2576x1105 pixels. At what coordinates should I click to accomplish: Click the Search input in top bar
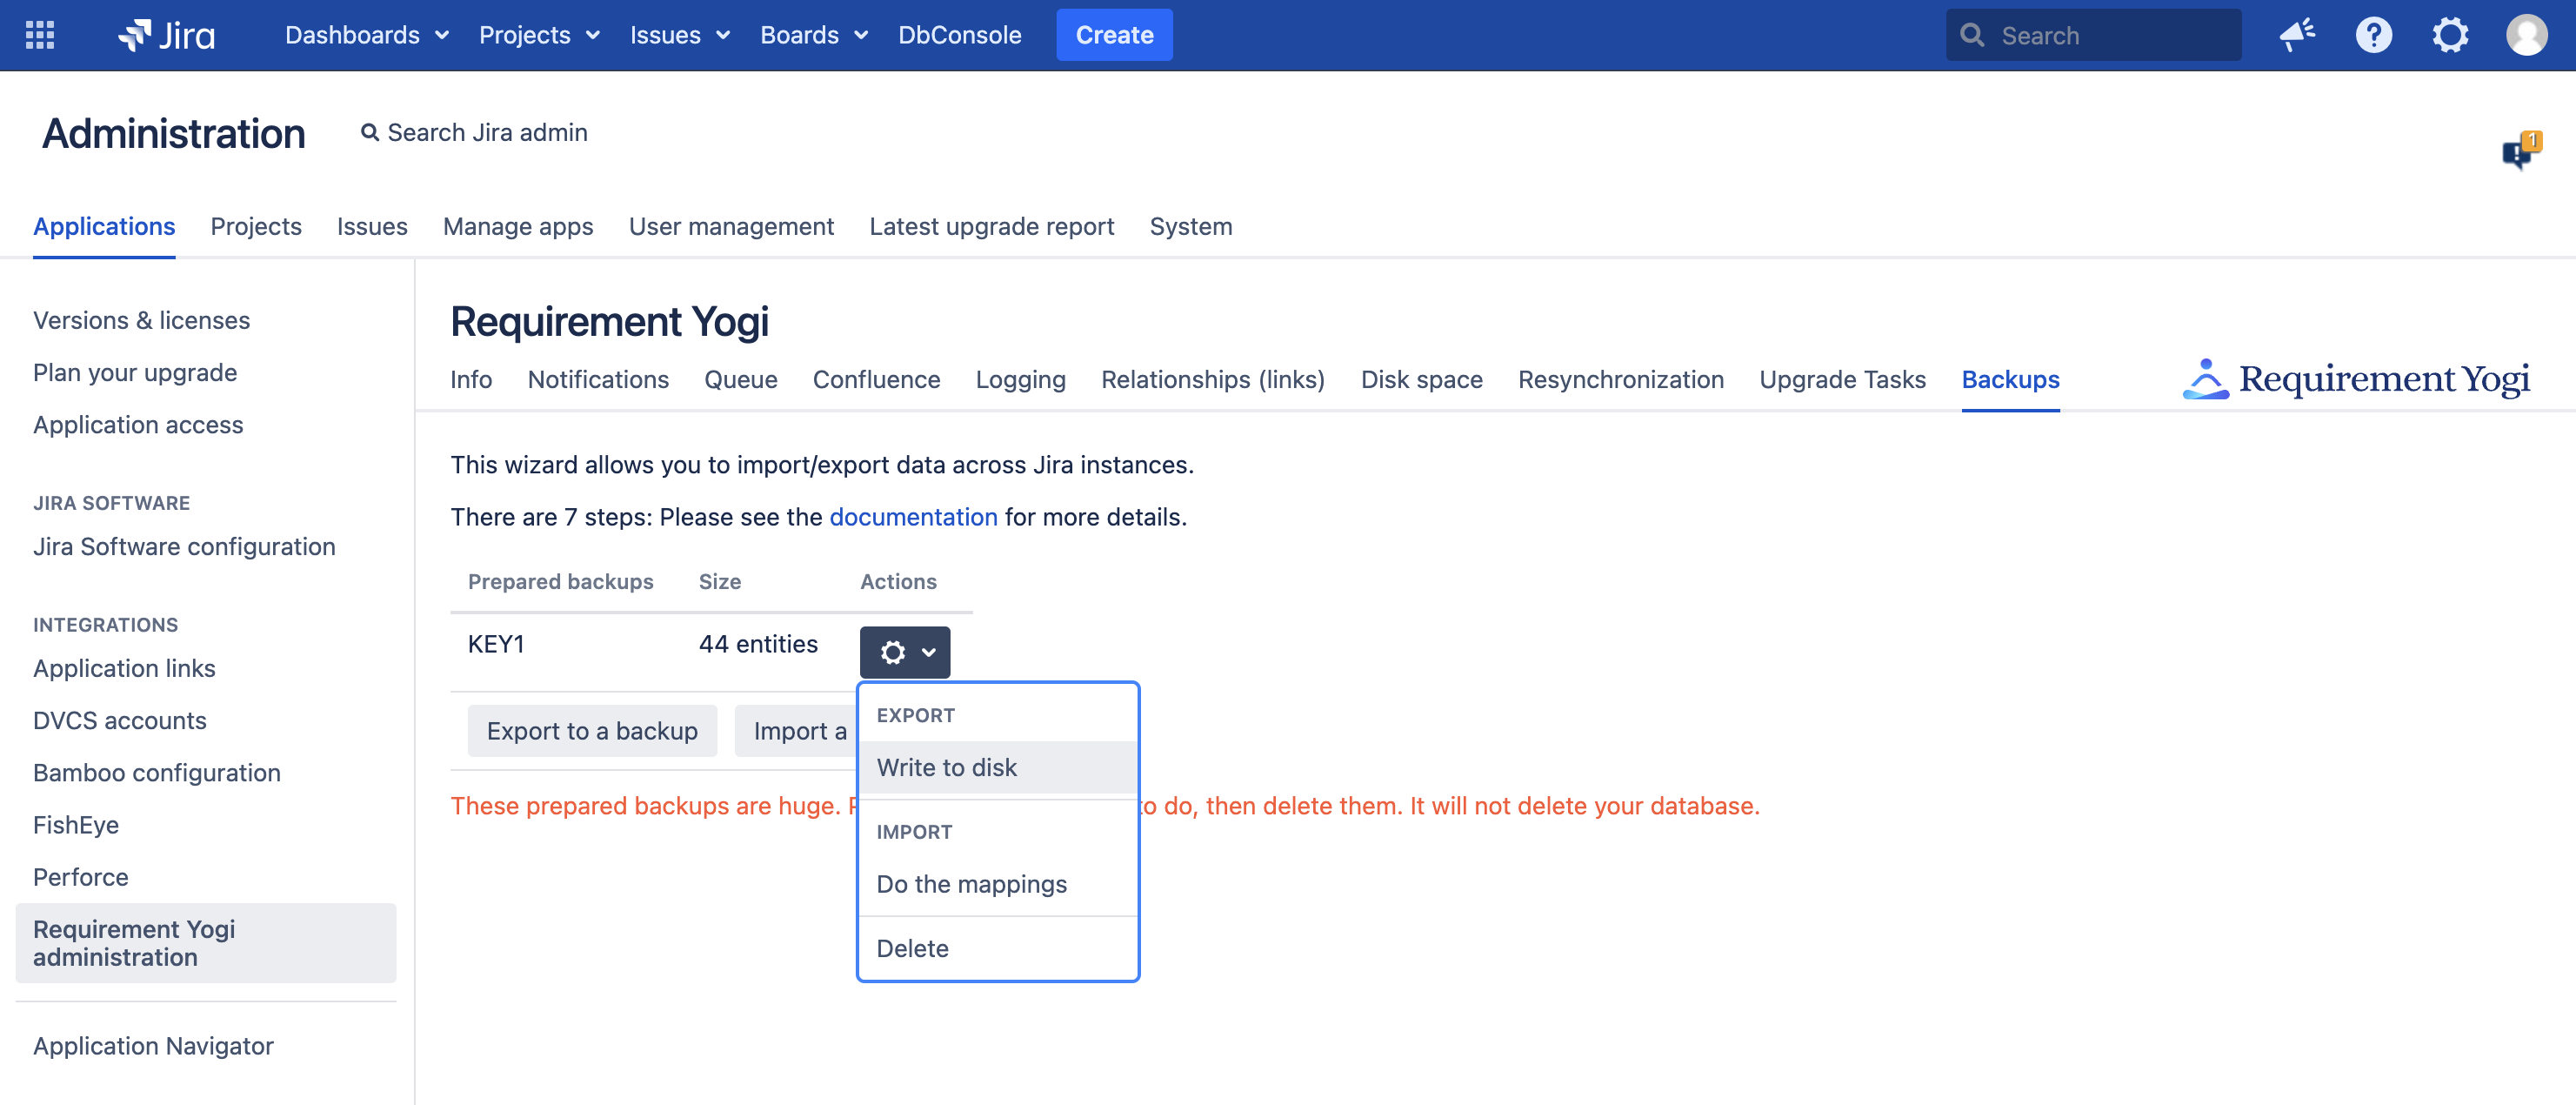point(2110,35)
